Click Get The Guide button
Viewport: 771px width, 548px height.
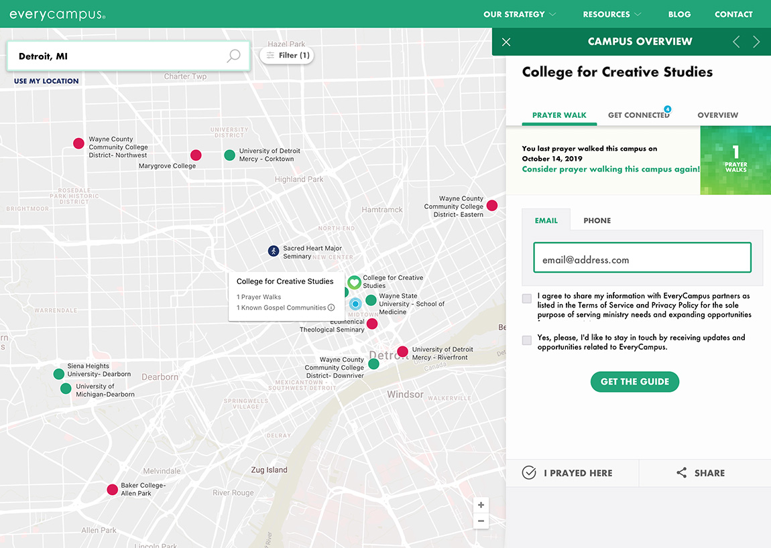point(634,381)
